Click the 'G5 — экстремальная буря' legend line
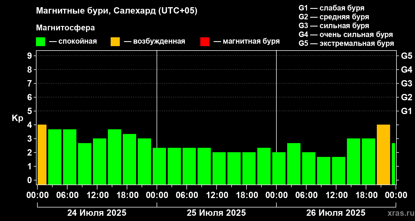Image resolution: width=415 pixels, height=221 pixels. 346,44
